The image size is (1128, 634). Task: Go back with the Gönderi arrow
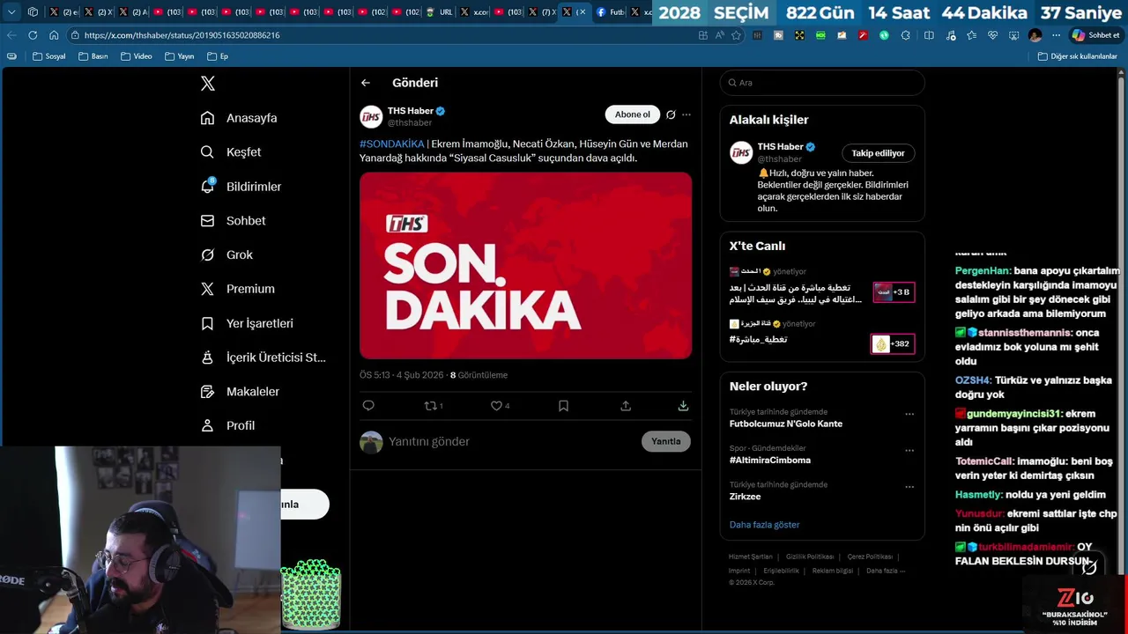pos(366,83)
